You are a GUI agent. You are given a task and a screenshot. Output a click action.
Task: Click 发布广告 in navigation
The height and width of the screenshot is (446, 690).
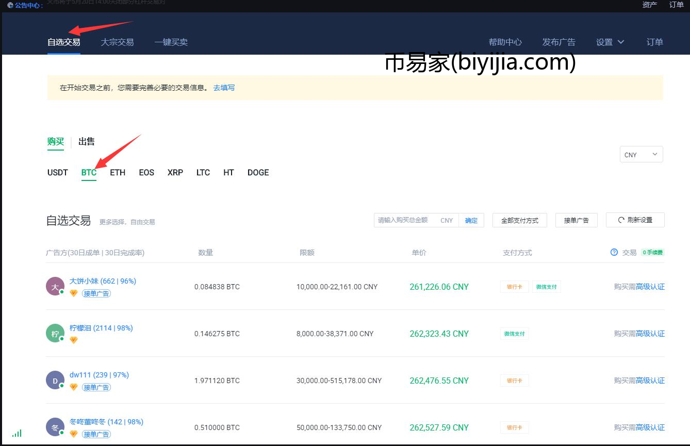click(x=558, y=42)
